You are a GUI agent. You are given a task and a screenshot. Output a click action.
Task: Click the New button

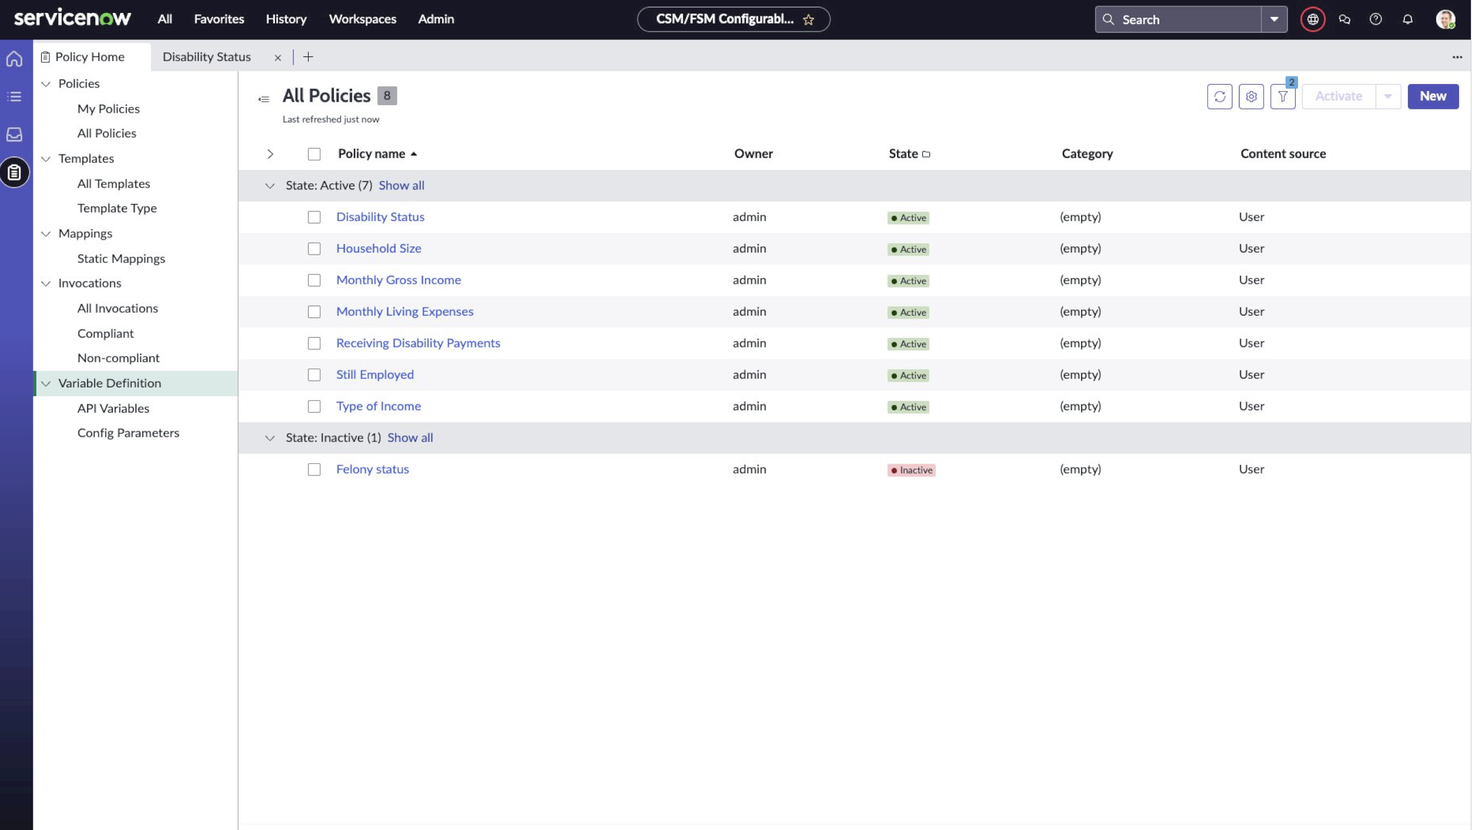pyautogui.click(x=1433, y=96)
